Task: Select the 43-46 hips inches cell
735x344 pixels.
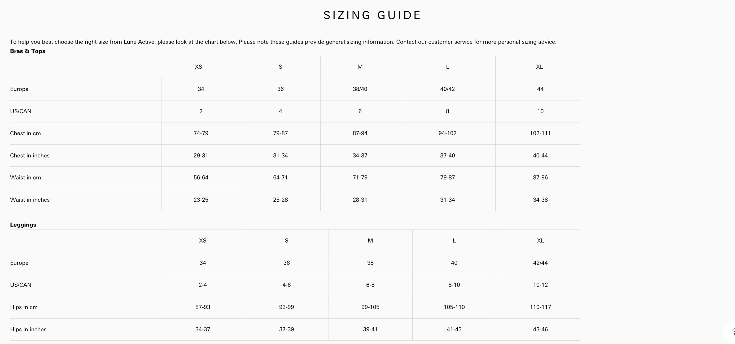Action: click(x=540, y=329)
